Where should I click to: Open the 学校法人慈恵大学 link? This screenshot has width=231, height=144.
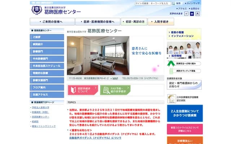pos(40,108)
